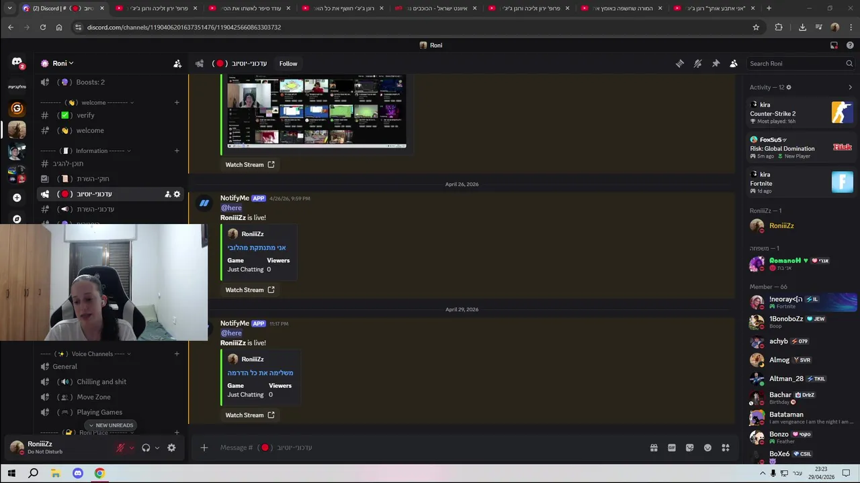The width and height of the screenshot is (860, 483).
Task: Toggle headphones deafen in user panel
Action: [x=146, y=447]
